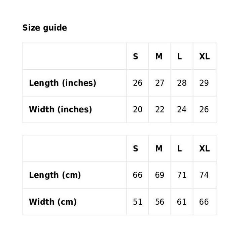Image resolution: width=249 pixels, height=241 pixels.
Task: Select the Width (inches) row label
Action: (60, 109)
